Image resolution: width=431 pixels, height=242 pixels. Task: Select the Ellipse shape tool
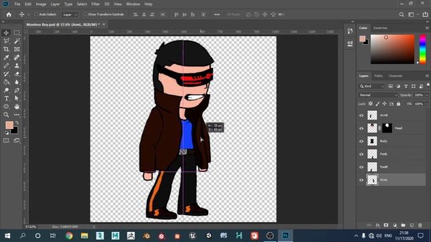click(x=6, y=106)
